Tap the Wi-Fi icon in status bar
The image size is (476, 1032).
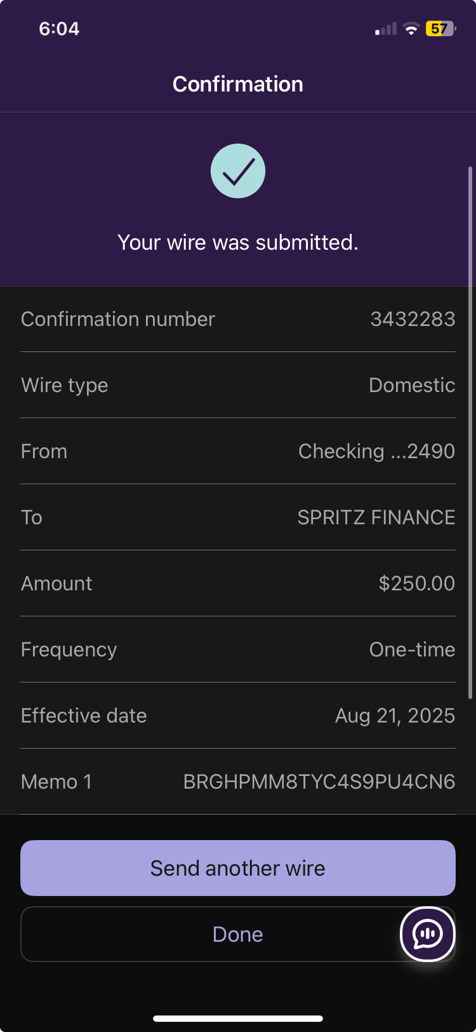(x=411, y=29)
